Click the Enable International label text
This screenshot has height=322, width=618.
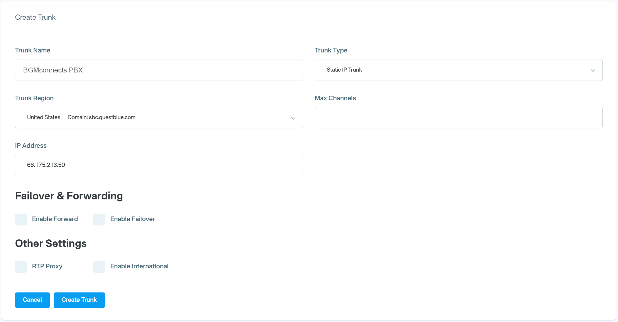click(x=139, y=266)
